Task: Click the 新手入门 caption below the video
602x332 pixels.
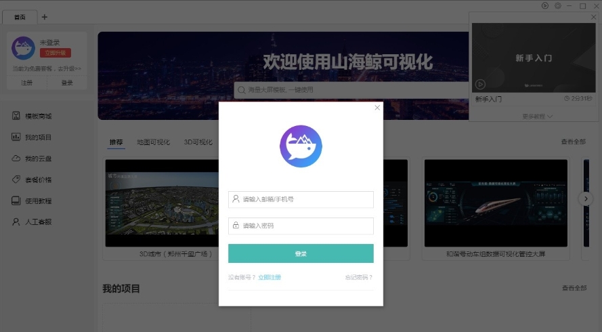Action: [x=488, y=99]
